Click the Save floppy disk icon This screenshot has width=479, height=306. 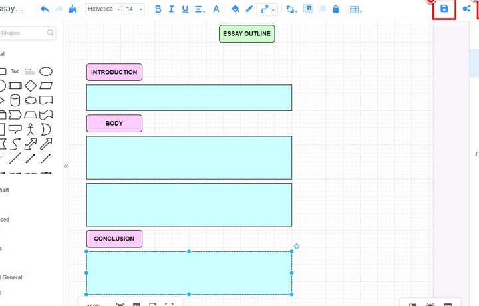pyautogui.click(x=444, y=9)
